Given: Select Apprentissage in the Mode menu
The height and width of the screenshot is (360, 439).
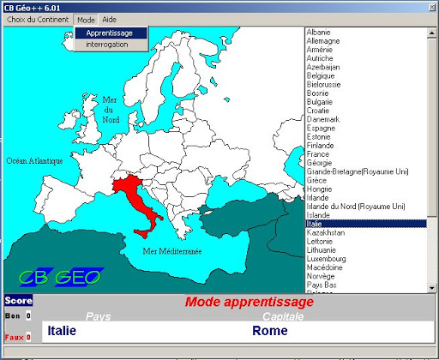Looking at the screenshot, I should pyautogui.click(x=111, y=33).
